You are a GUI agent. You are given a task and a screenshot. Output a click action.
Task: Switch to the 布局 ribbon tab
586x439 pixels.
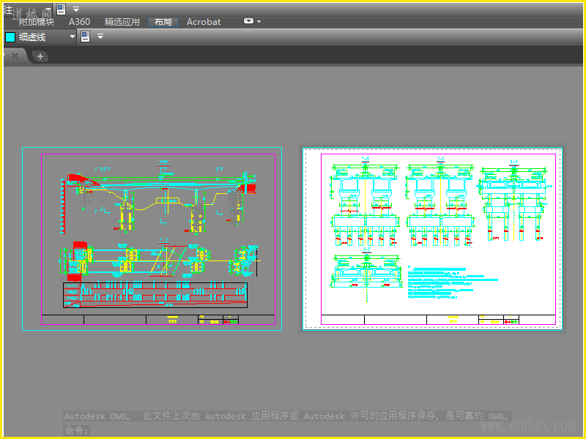pyautogui.click(x=163, y=22)
